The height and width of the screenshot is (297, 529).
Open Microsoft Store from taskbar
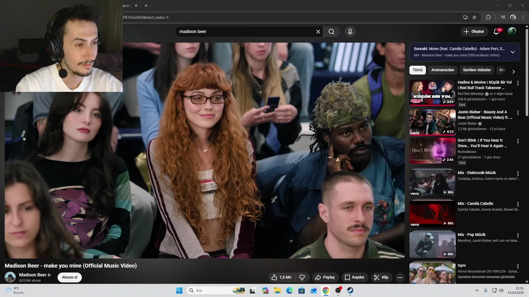pyautogui.click(x=302, y=290)
